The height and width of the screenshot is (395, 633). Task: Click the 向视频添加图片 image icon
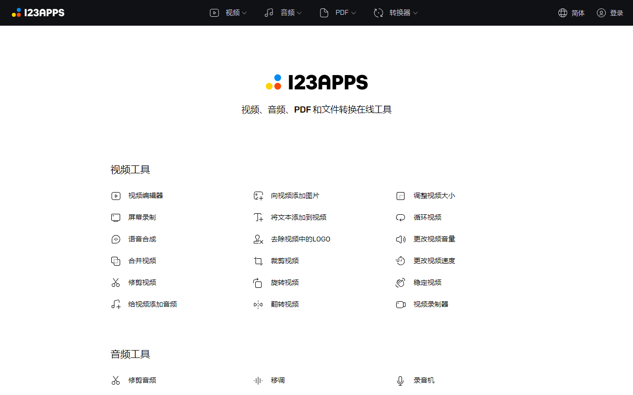click(258, 196)
